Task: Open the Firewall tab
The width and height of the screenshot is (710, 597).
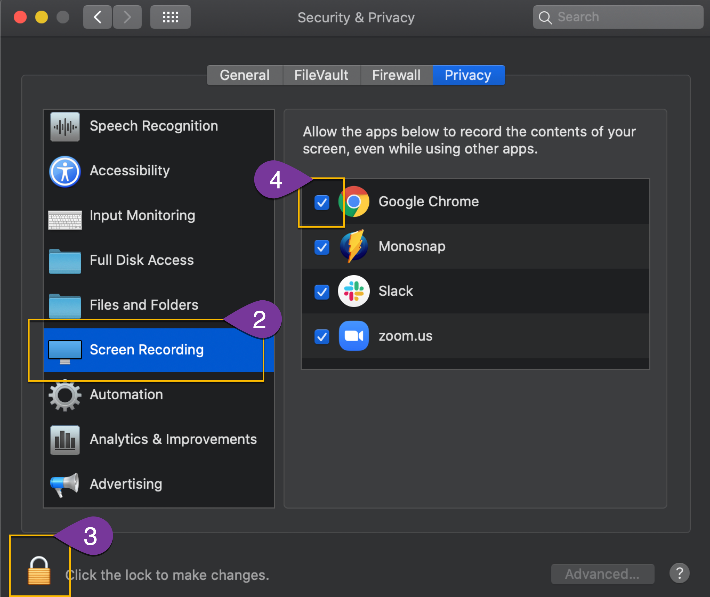Action: pyautogui.click(x=397, y=75)
